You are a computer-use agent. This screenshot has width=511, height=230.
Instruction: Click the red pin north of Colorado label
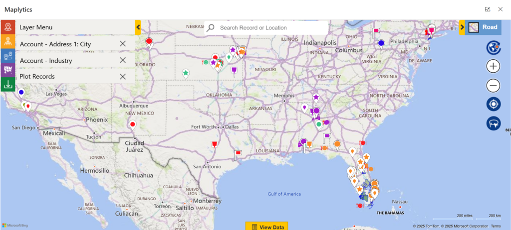click(149, 42)
